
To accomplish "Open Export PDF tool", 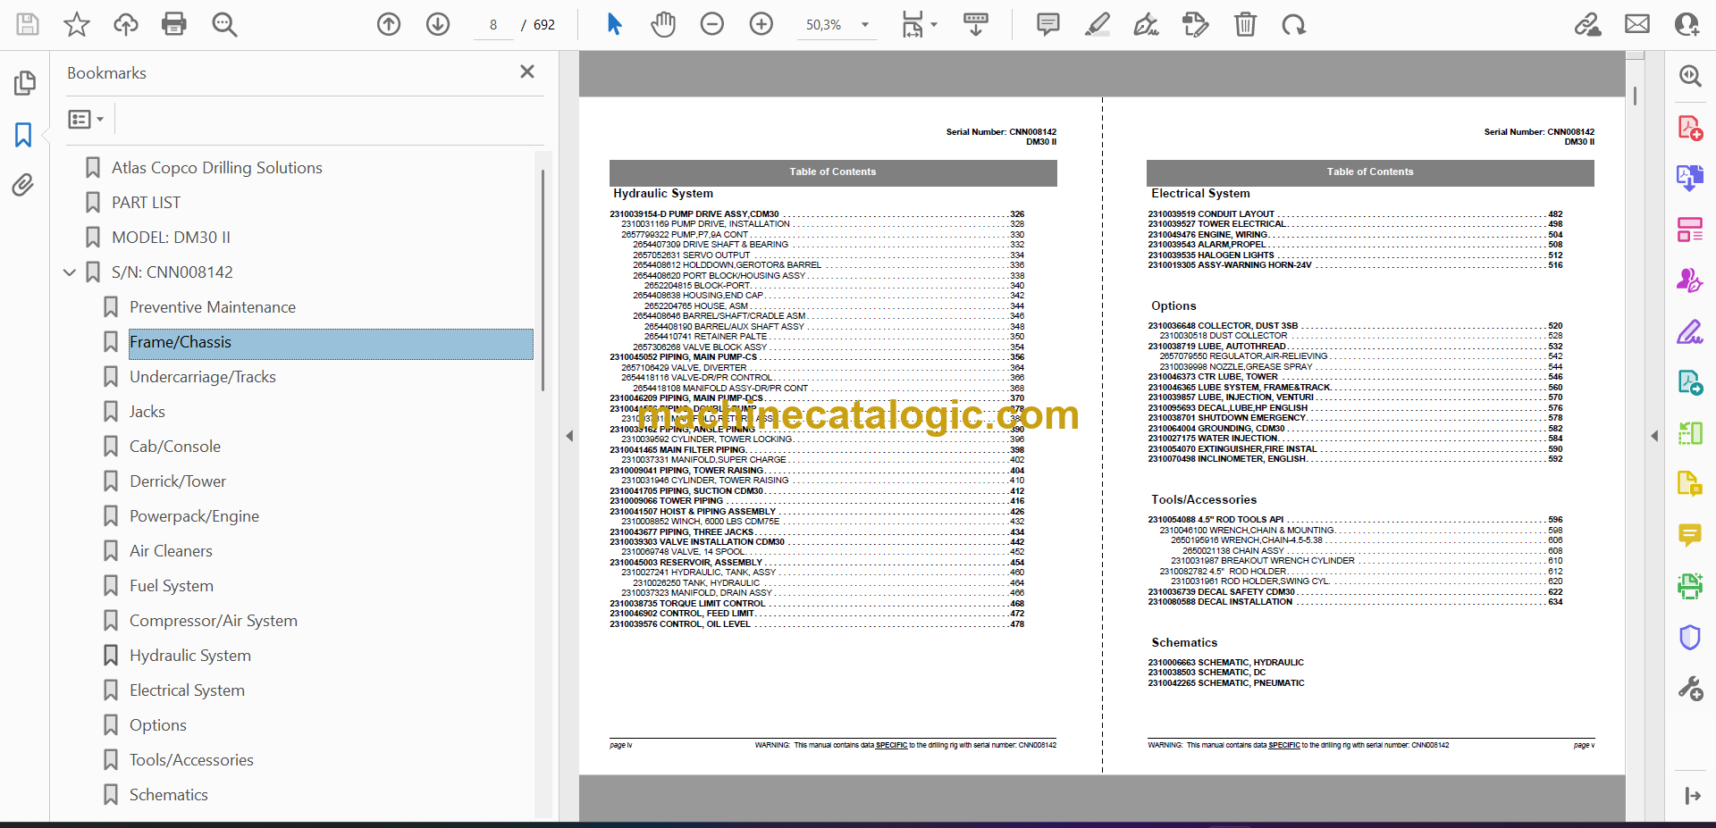I will (x=1690, y=179).
